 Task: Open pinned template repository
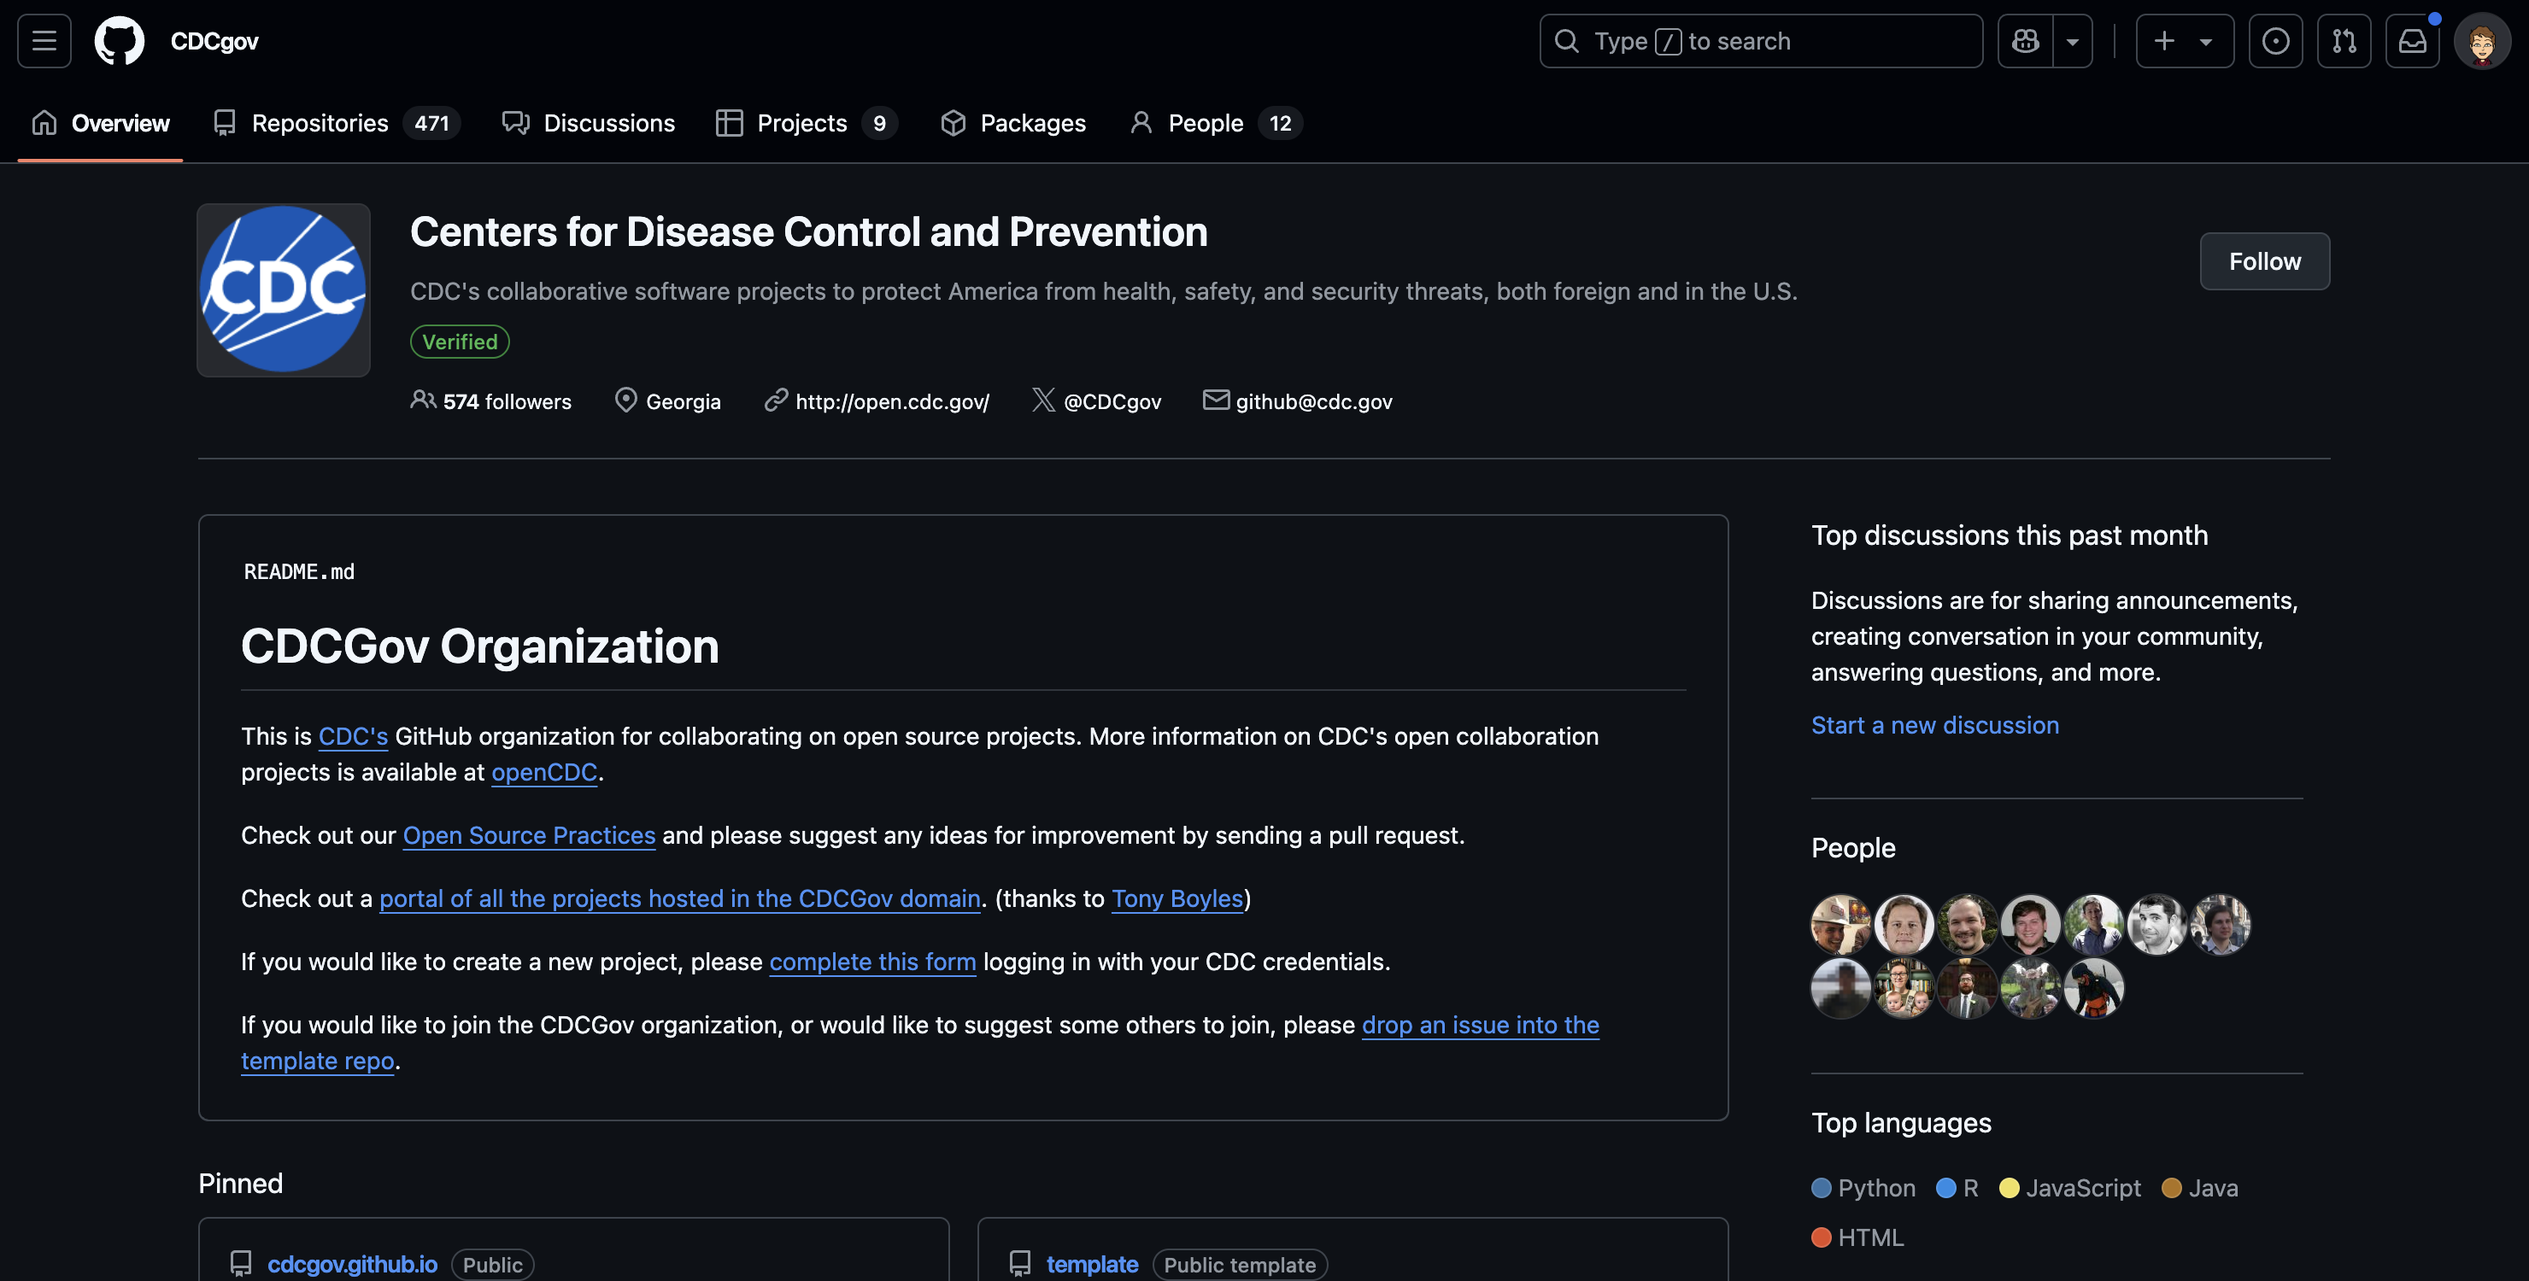[x=1092, y=1264]
